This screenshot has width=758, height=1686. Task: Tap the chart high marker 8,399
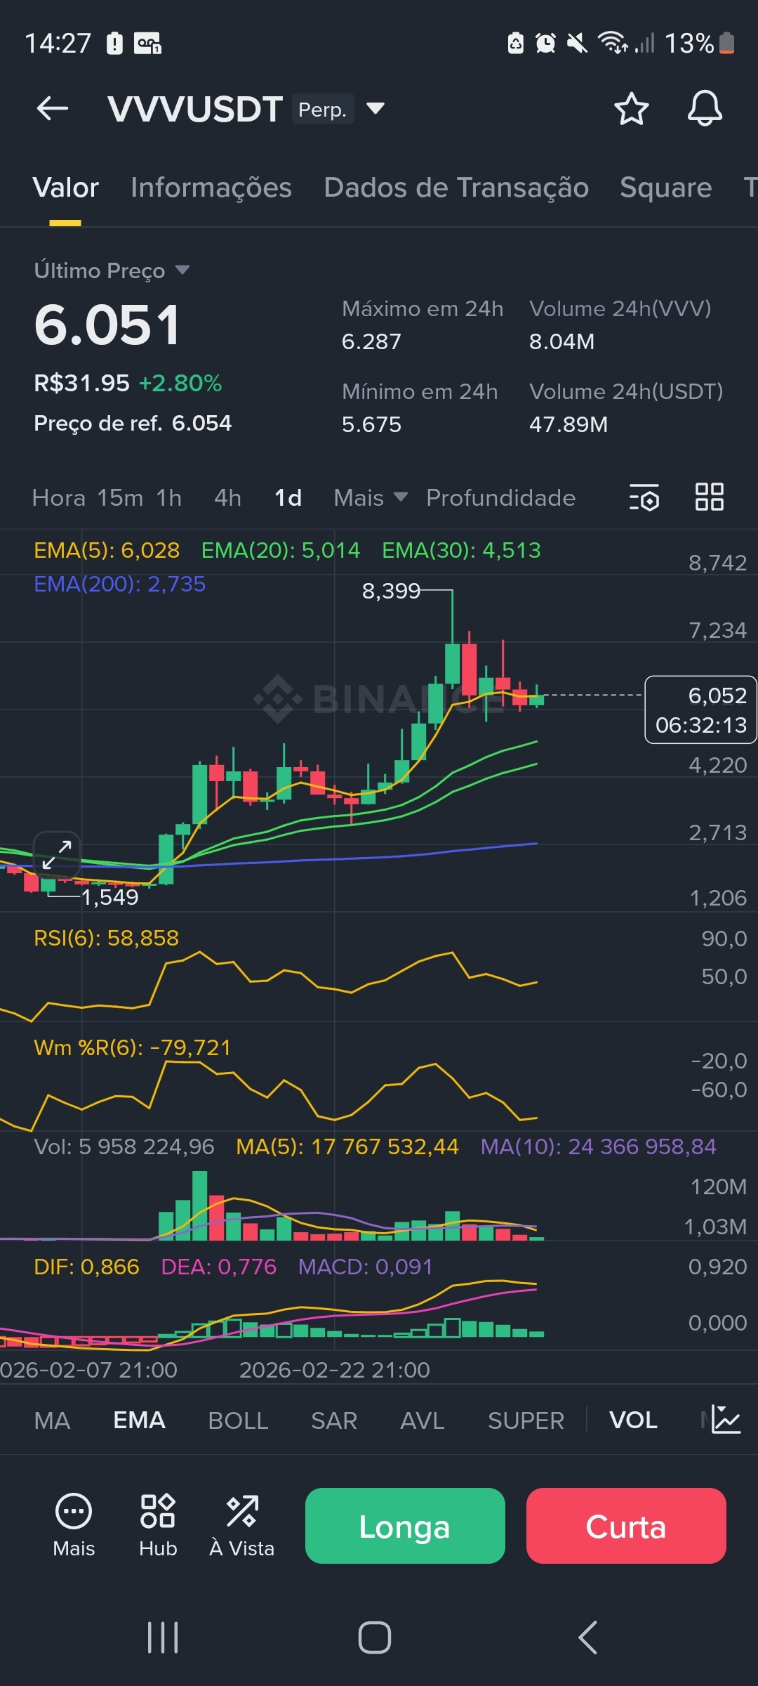click(x=391, y=591)
